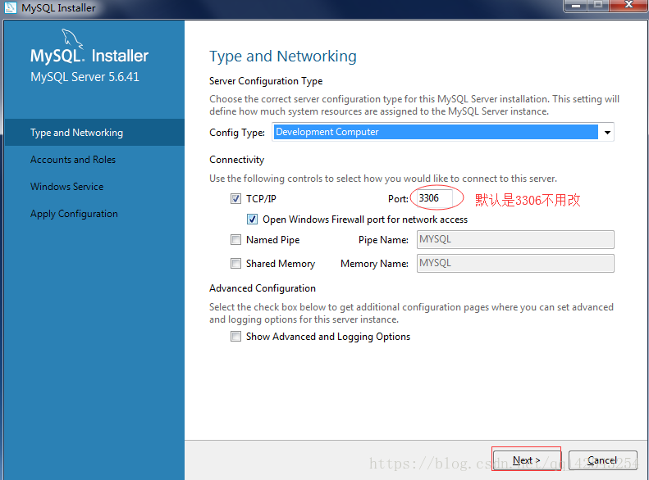This screenshot has width=649, height=480.
Task: Click the Port field containing 3306
Action: [434, 198]
